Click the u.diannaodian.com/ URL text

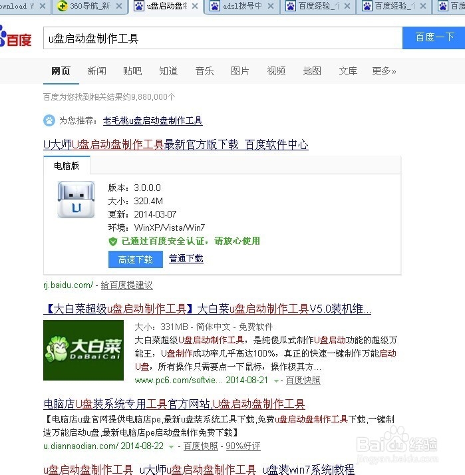(80, 446)
